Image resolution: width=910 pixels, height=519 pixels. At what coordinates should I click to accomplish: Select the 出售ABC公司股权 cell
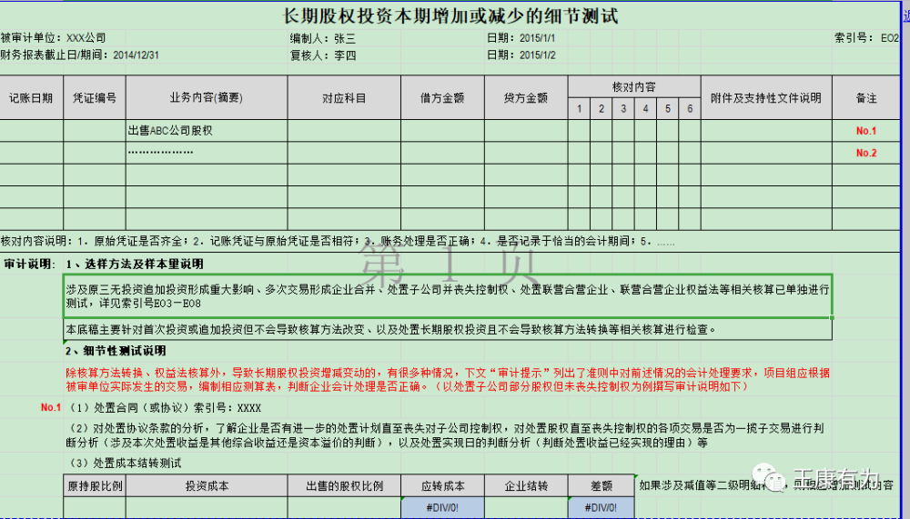(207, 131)
